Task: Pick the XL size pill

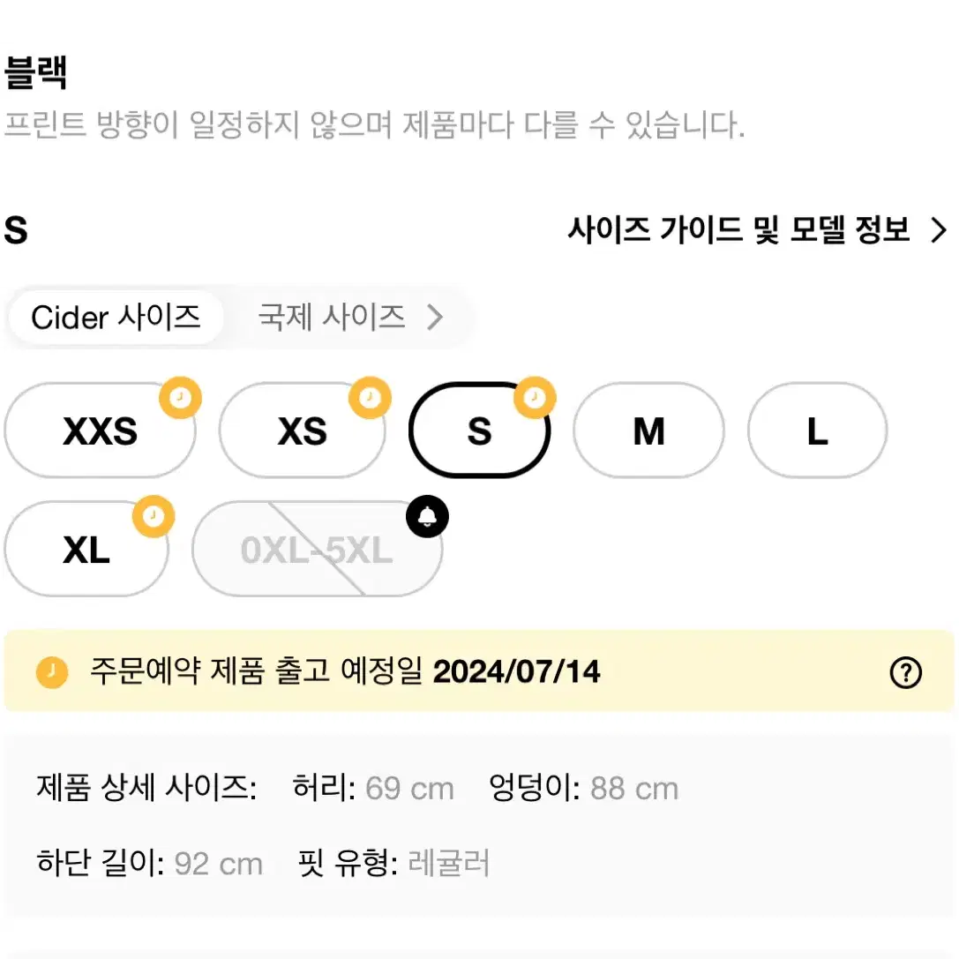Action: click(86, 549)
